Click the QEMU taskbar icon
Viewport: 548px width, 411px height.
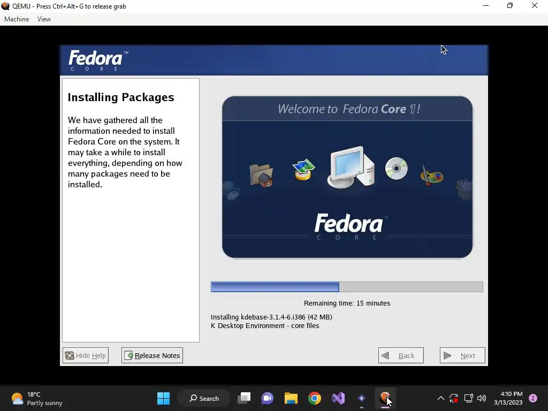pos(385,398)
